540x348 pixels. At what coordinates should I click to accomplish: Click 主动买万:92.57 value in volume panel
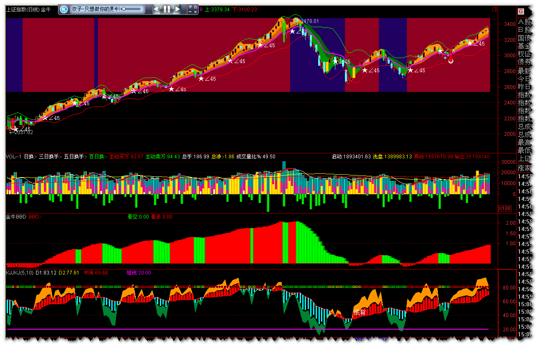pyautogui.click(x=126, y=157)
